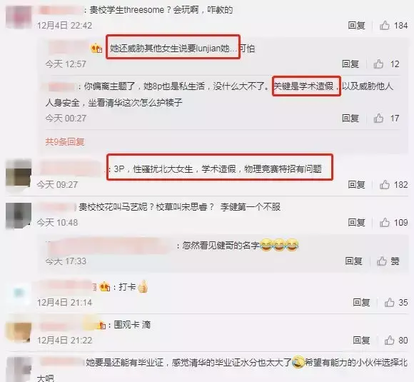This screenshot has width=414, height=382.
Task: Reply to the 21:14 打卡 comment
Action: [361, 303]
